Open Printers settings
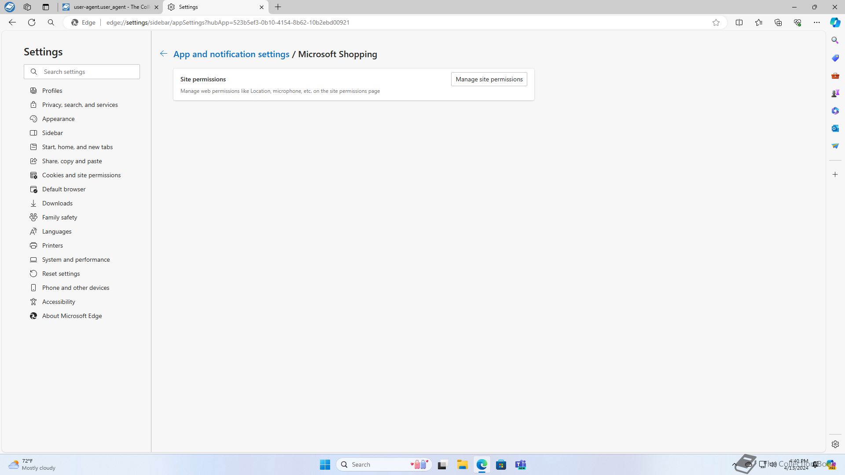 [x=52, y=245]
